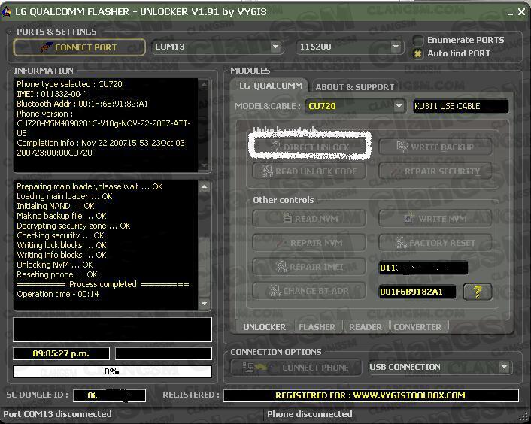Click the up arrow of the information scrollbar
The width and height of the screenshot is (531, 424).
pos(205,85)
